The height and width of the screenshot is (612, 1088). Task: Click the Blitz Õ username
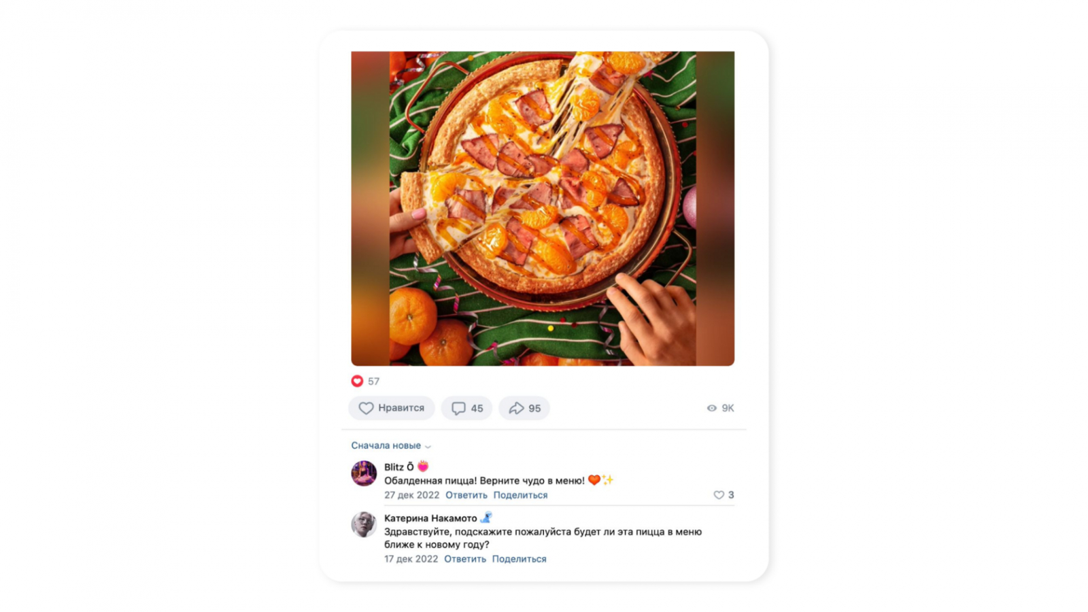398,467
